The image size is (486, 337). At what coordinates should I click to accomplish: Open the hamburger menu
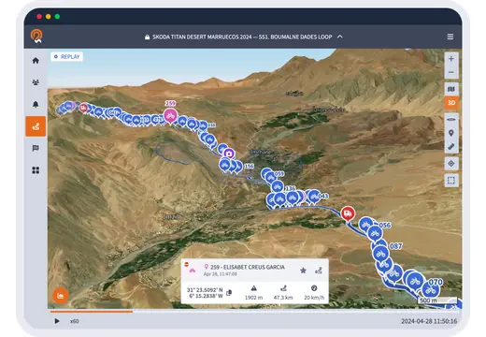pos(450,37)
